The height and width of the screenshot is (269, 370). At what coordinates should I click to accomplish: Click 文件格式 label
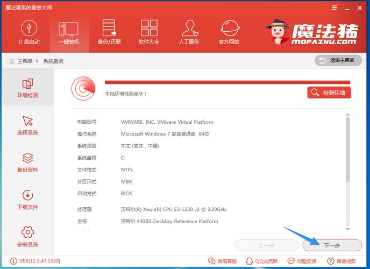pyautogui.click(x=87, y=169)
